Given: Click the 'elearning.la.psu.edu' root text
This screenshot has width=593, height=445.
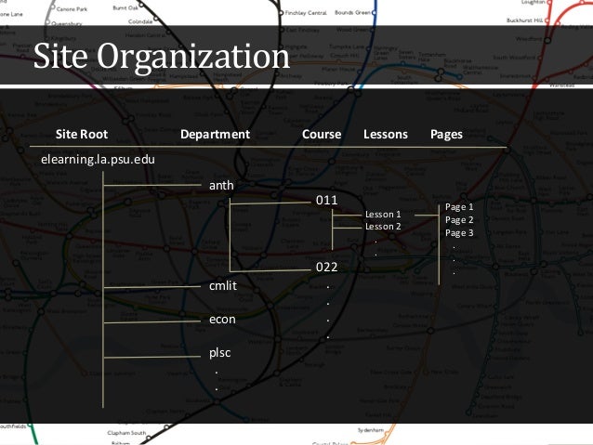Looking at the screenshot, I should click(98, 160).
